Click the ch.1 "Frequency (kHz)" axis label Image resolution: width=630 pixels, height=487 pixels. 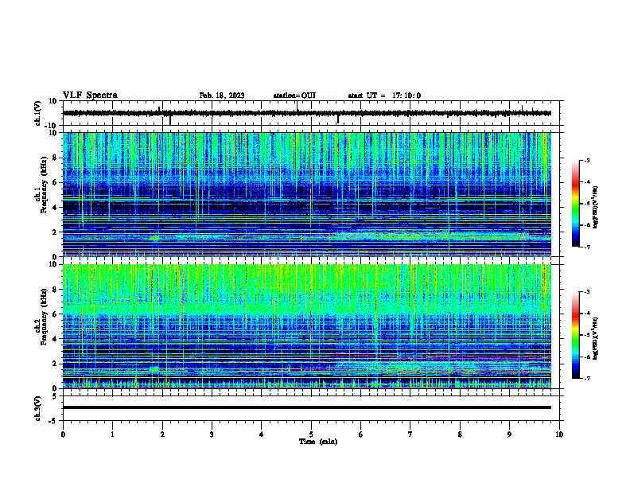click(45, 185)
